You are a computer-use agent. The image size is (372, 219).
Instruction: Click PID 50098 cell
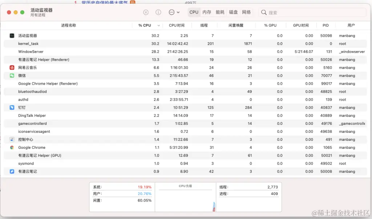click(x=326, y=36)
